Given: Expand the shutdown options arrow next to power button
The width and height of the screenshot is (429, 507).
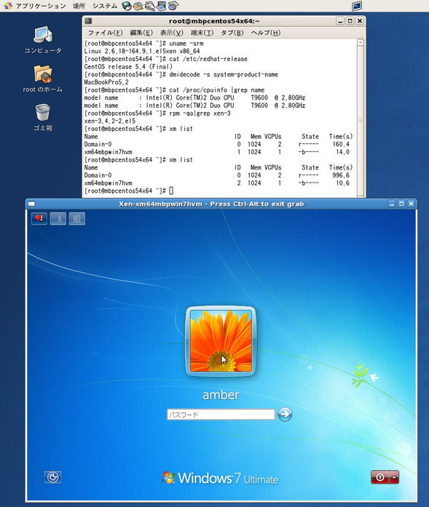Looking at the screenshot, I should [x=394, y=477].
